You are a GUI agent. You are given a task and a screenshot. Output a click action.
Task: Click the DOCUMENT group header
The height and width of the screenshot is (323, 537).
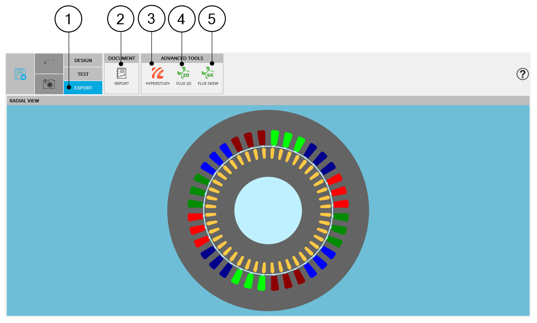[121, 58]
